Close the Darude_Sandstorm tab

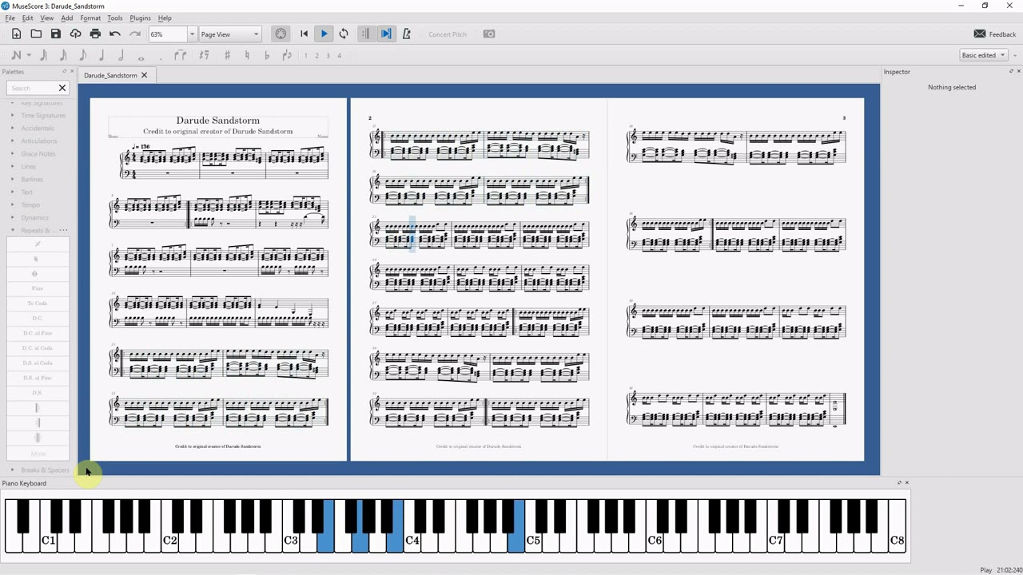click(144, 75)
